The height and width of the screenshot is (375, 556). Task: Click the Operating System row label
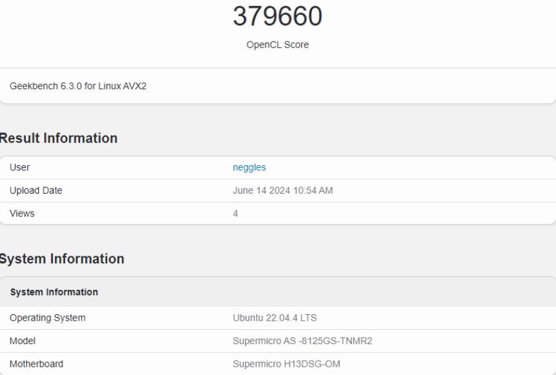[x=48, y=318]
